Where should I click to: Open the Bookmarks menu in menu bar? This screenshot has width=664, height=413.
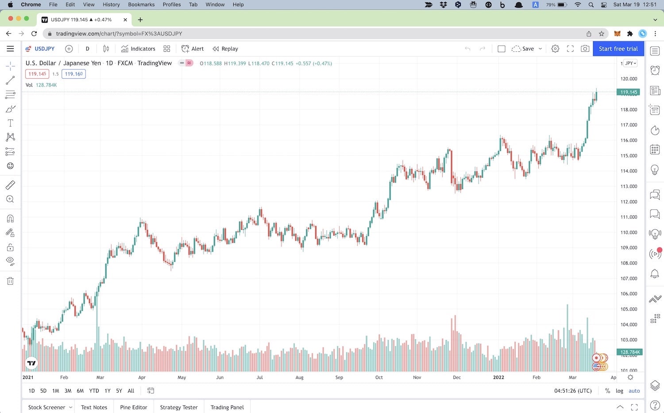141,4
